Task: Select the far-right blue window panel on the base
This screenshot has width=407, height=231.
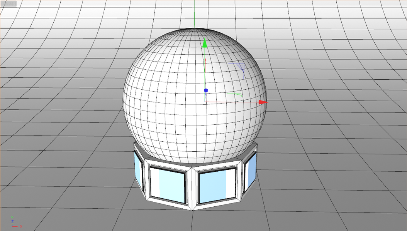Action: [251, 172]
